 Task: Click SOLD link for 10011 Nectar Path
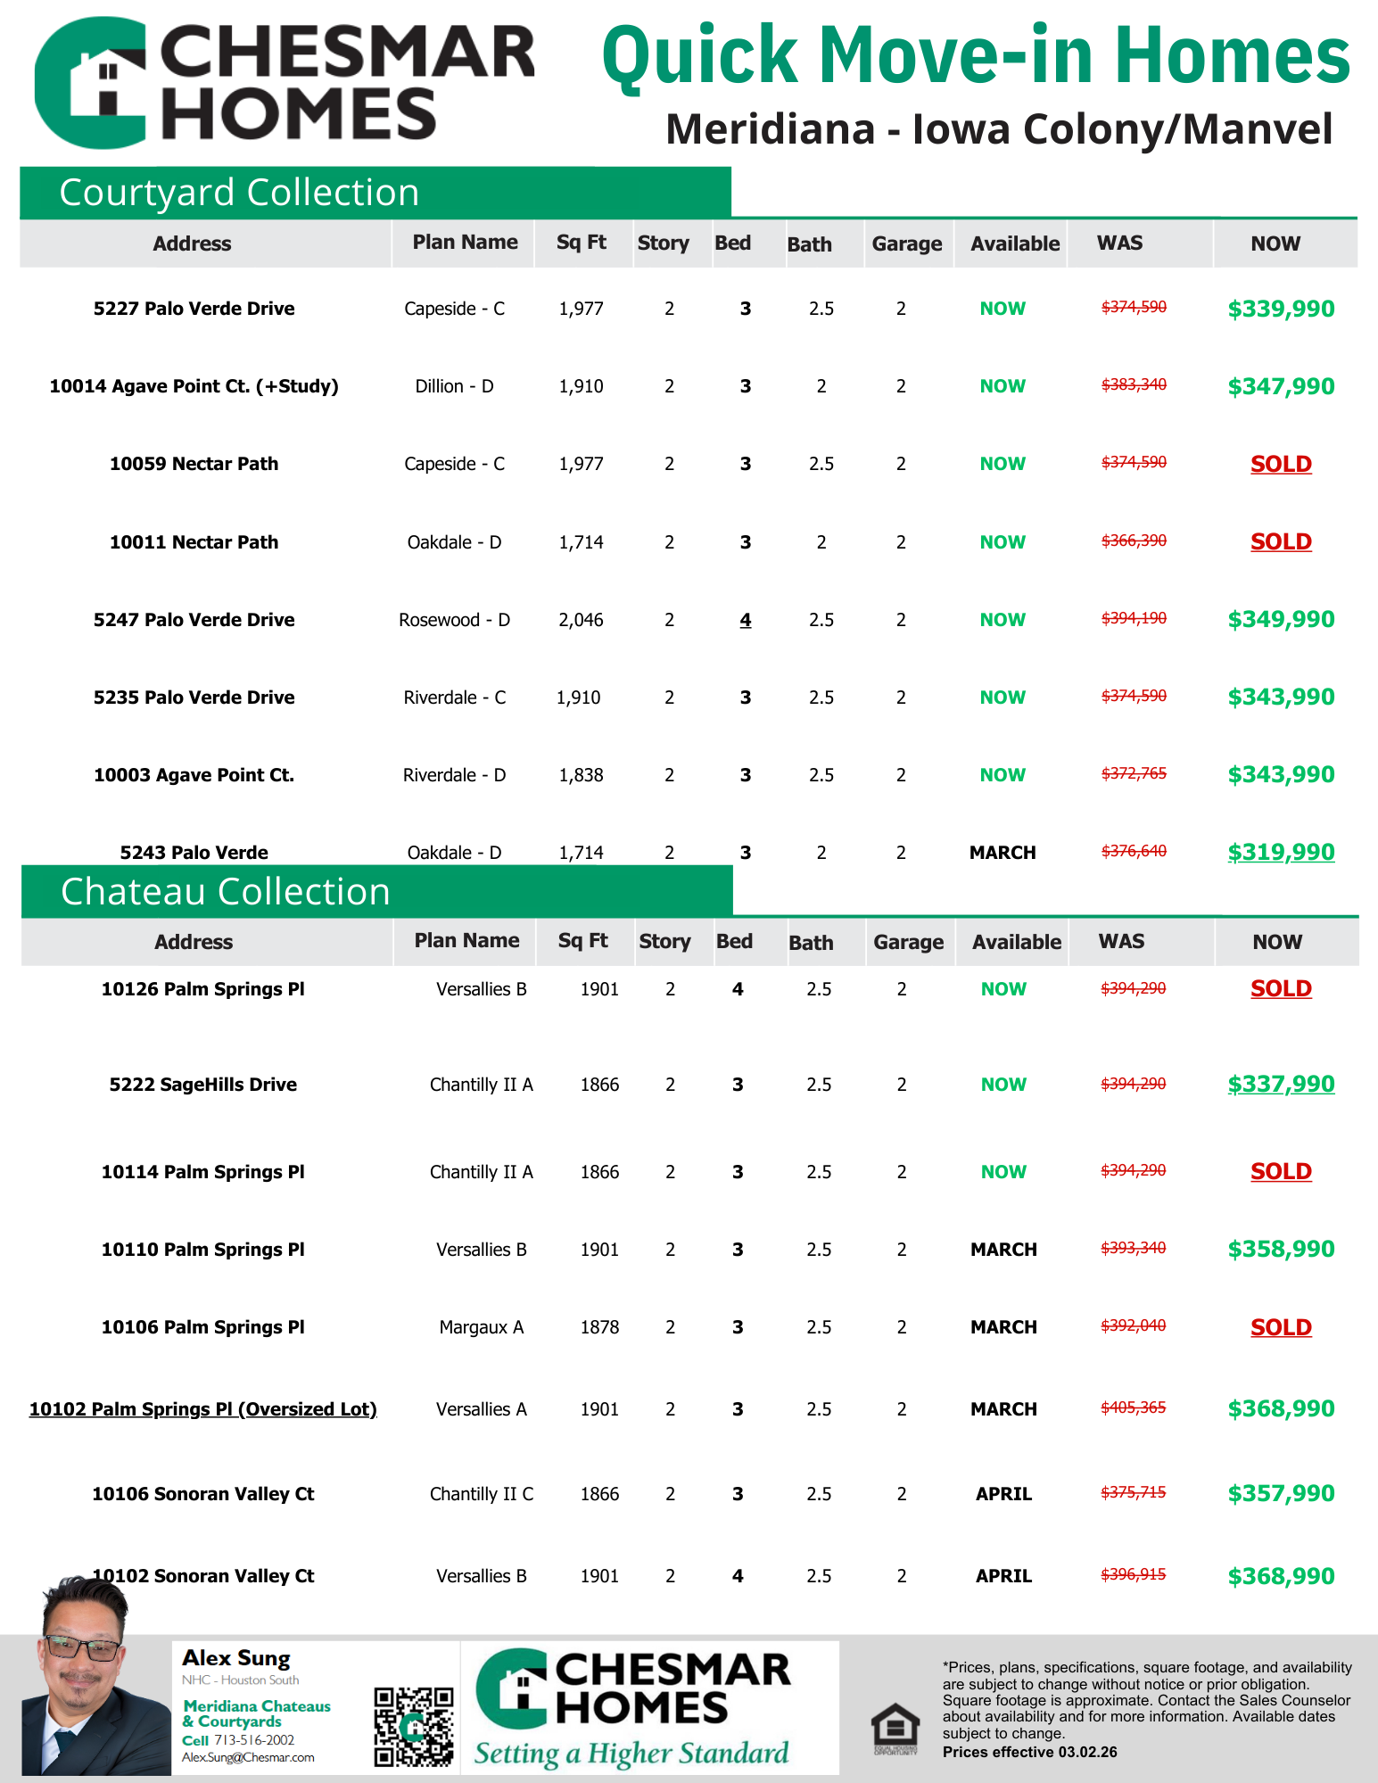[1281, 541]
